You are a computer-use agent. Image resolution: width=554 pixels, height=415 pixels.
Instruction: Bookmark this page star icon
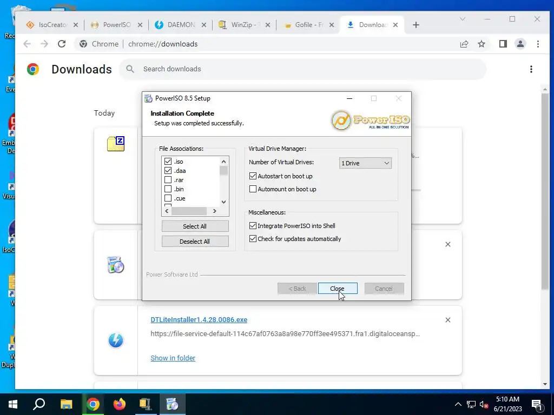coord(482,44)
